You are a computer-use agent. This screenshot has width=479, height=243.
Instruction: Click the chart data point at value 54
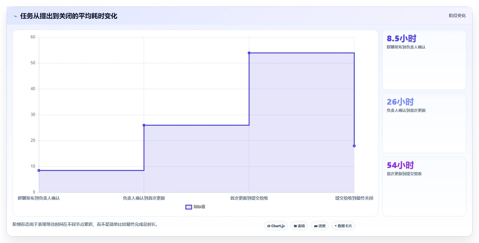click(x=249, y=53)
